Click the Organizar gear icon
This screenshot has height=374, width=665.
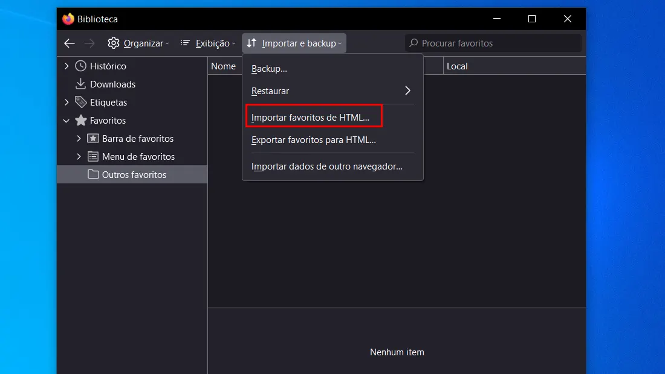[113, 43]
